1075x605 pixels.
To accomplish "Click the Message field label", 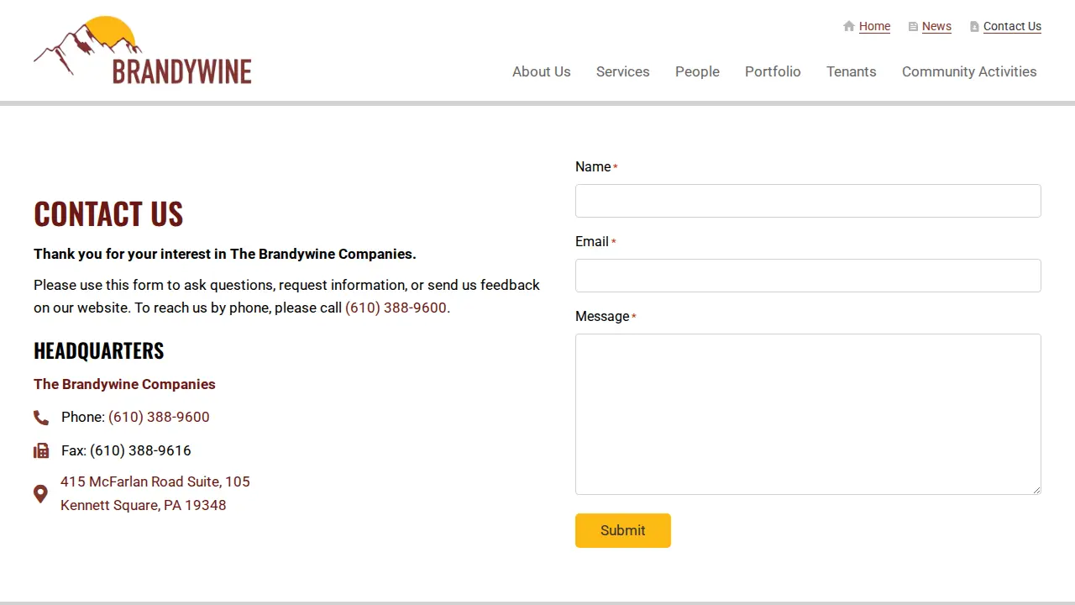I will (x=602, y=316).
